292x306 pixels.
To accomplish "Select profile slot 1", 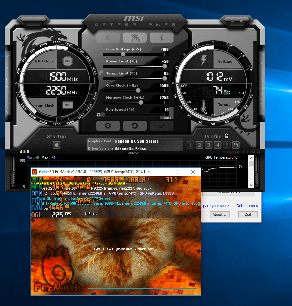I will [191, 145].
